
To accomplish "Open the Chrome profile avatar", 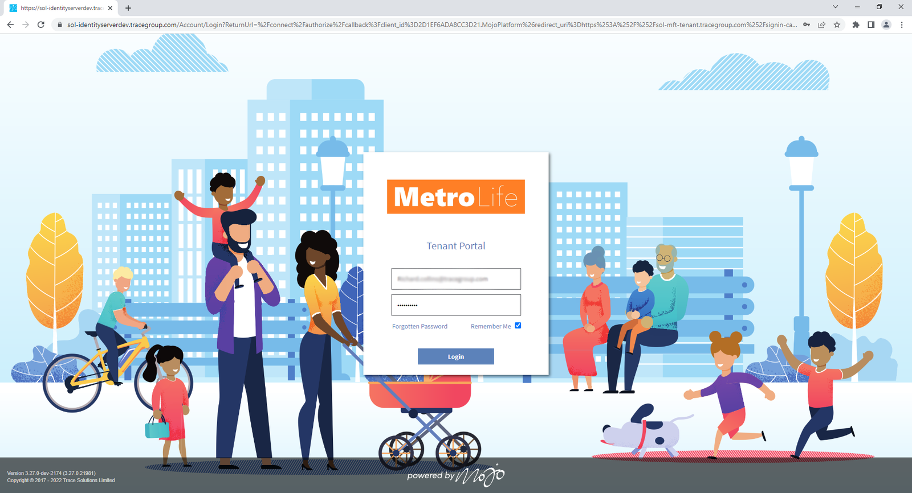I will pyautogui.click(x=886, y=24).
